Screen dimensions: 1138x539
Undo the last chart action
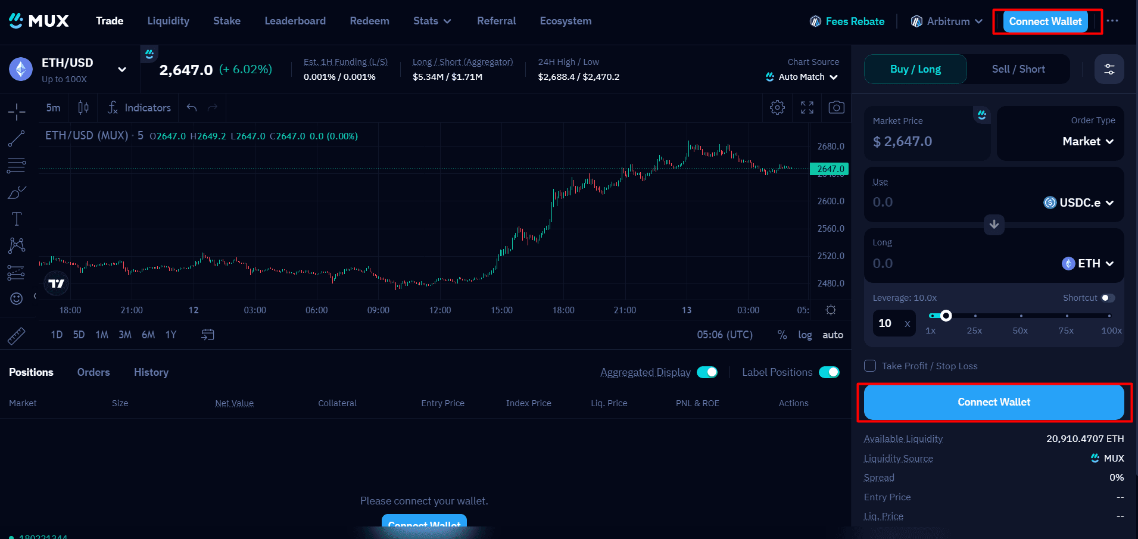tap(192, 108)
